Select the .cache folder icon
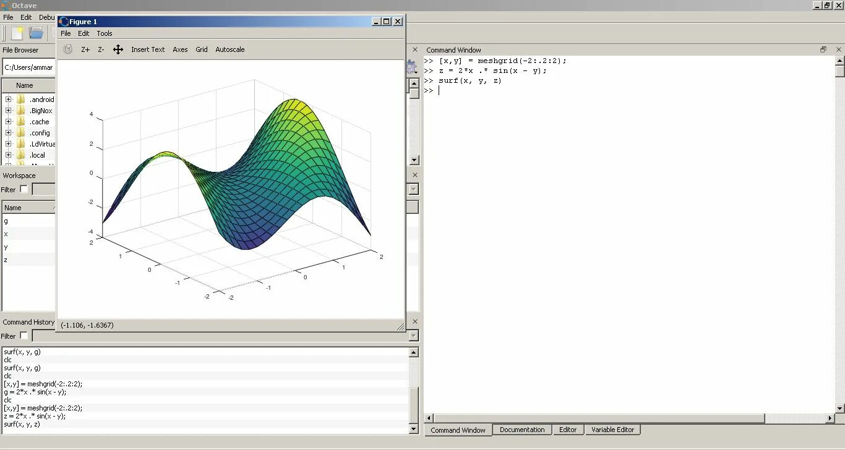 pyautogui.click(x=21, y=122)
